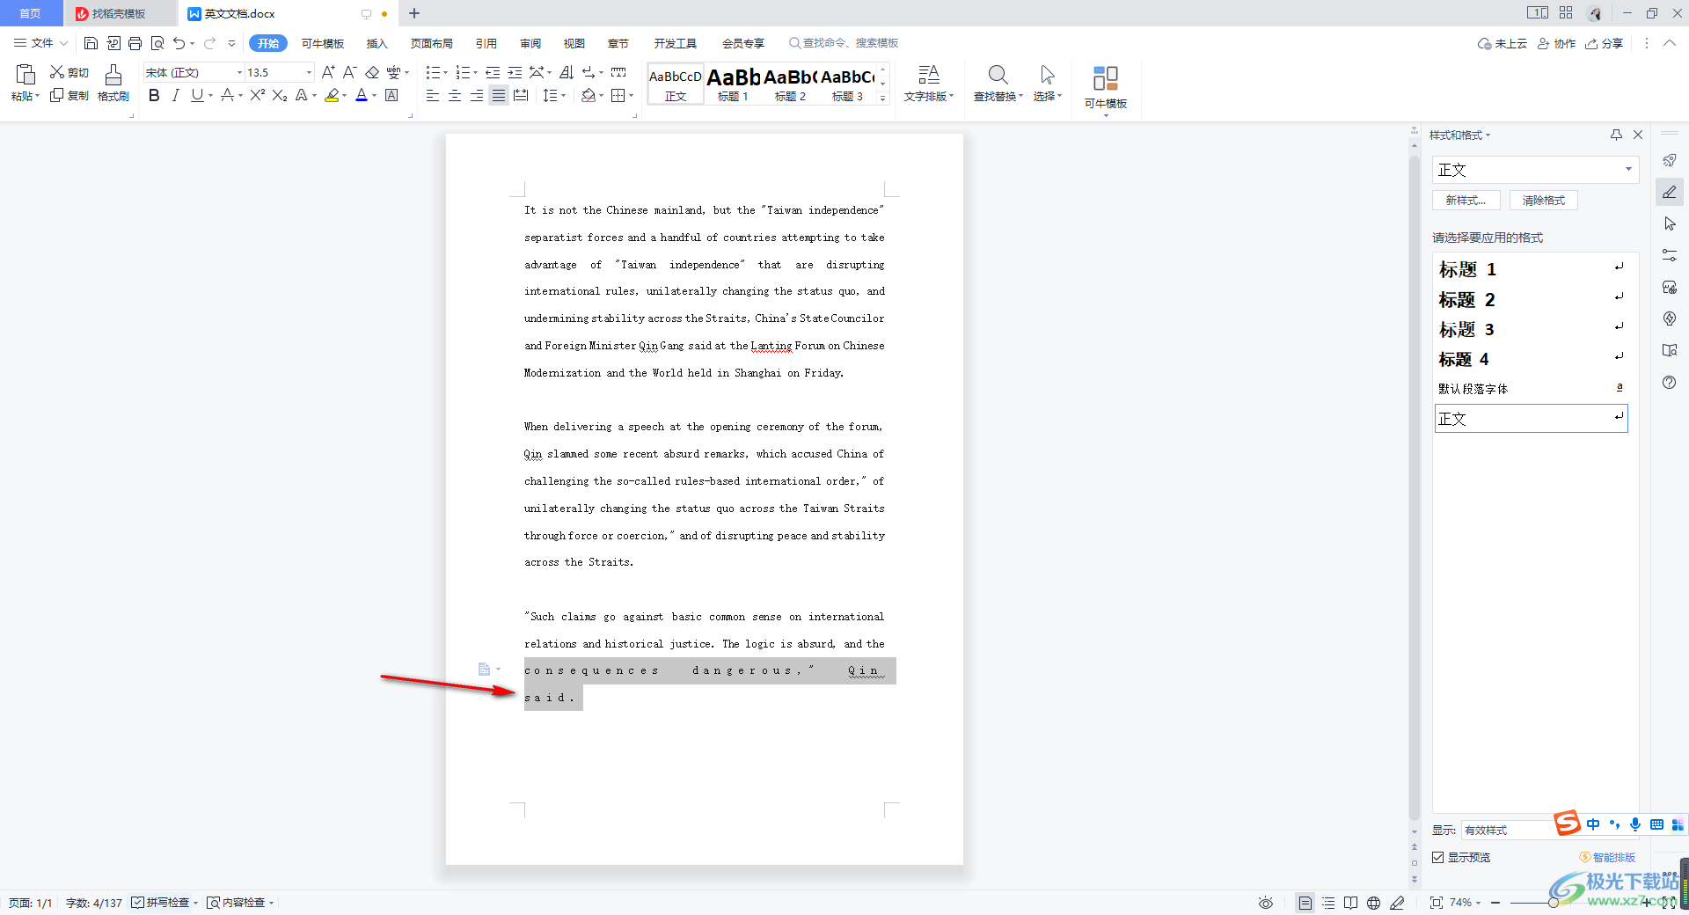Image resolution: width=1689 pixels, height=915 pixels.
Task: Apply subscript formatting
Action: point(279,95)
